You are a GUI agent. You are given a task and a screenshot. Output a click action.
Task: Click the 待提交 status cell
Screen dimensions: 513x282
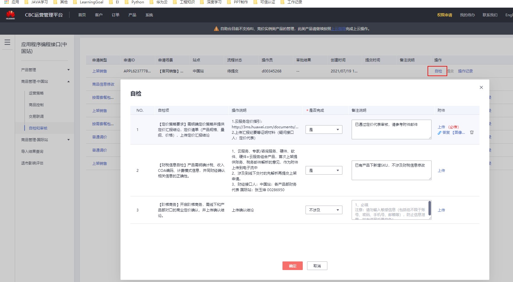click(233, 71)
